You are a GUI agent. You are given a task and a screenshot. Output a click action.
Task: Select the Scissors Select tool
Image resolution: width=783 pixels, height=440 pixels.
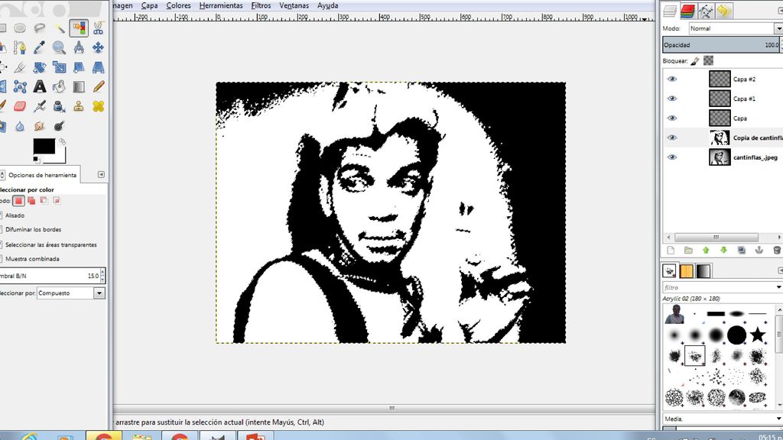point(99,28)
